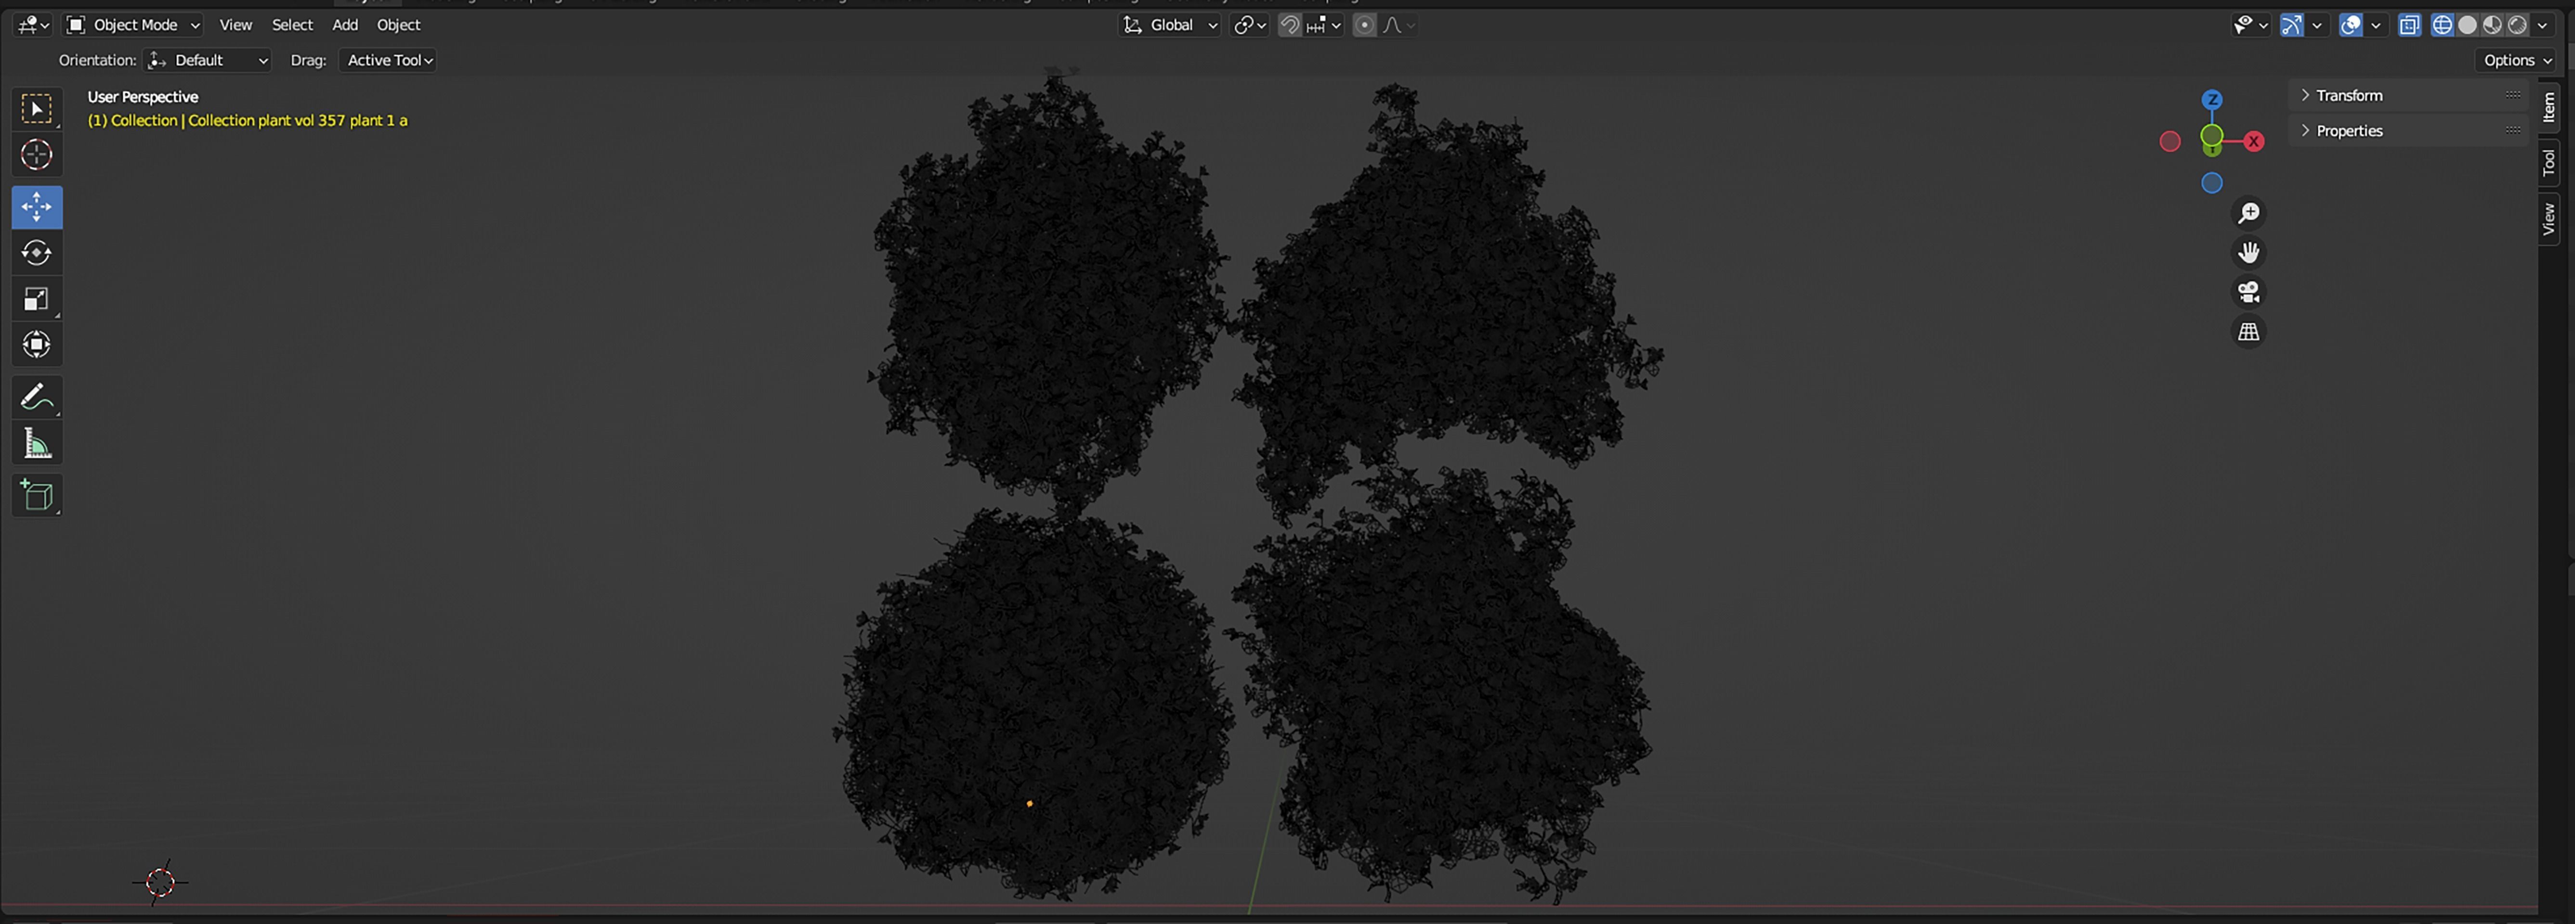This screenshot has width=2575, height=924.
Task: Select the Add Cube tool
Action: [37, 496]
